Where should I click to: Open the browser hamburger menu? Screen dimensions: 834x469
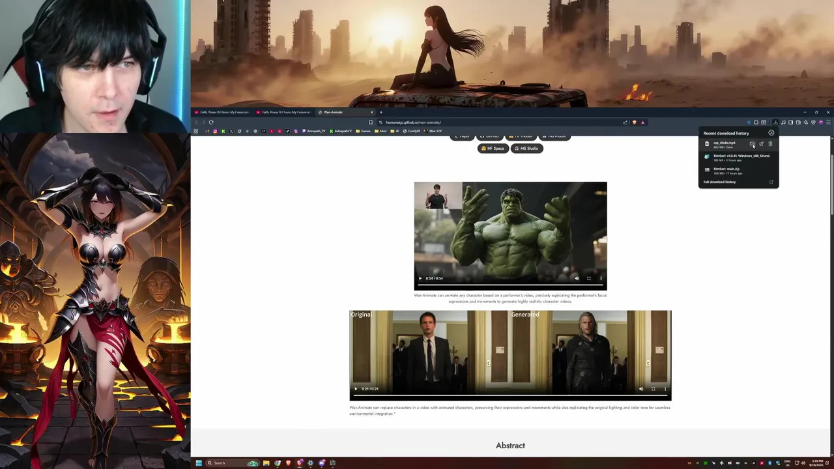pos(828,122)
